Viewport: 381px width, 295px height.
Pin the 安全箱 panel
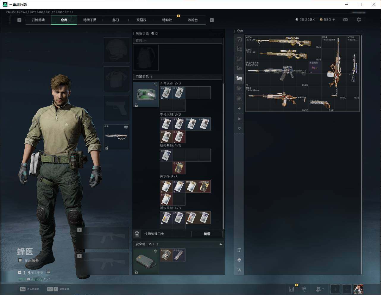point(221,244)
